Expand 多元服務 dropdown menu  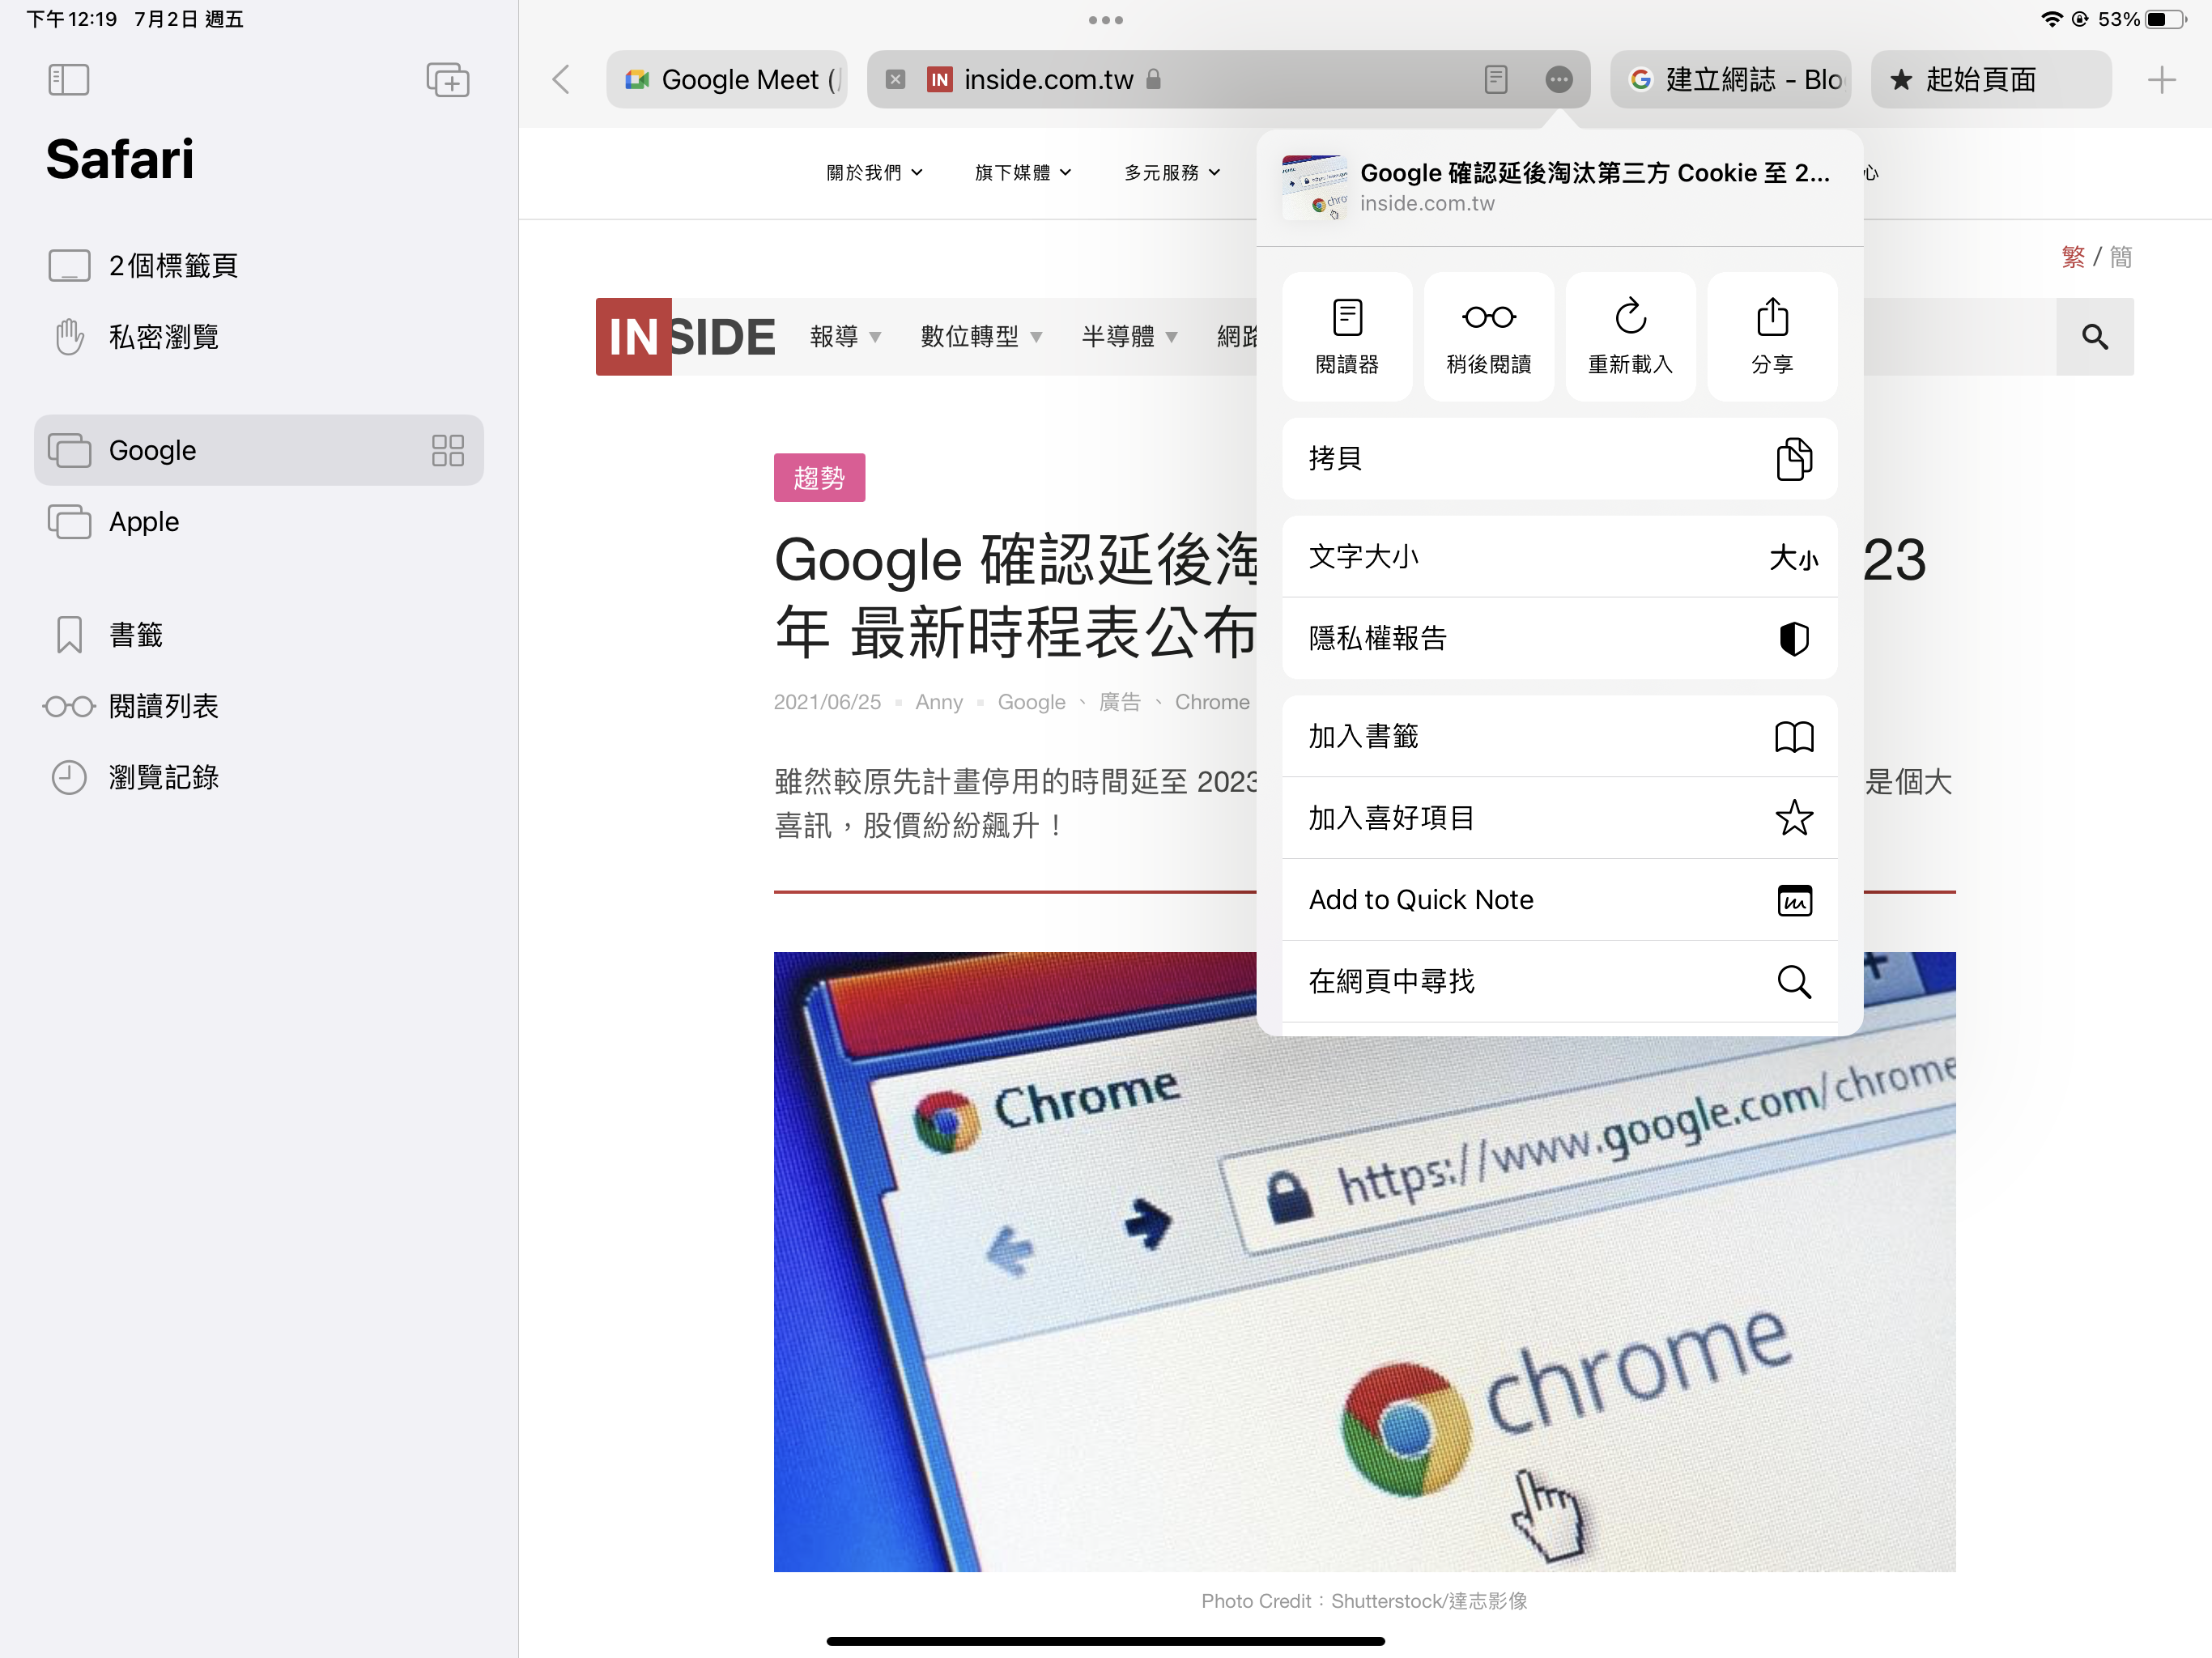coord(1172,173)
